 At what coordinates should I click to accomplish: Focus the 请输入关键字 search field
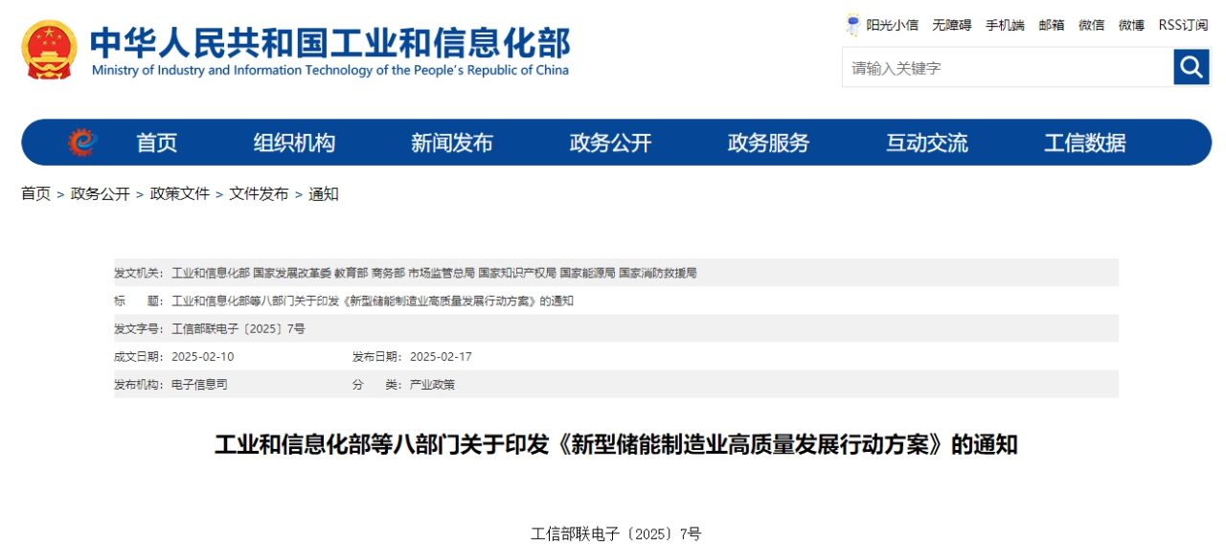click(x=1008, y=67)
